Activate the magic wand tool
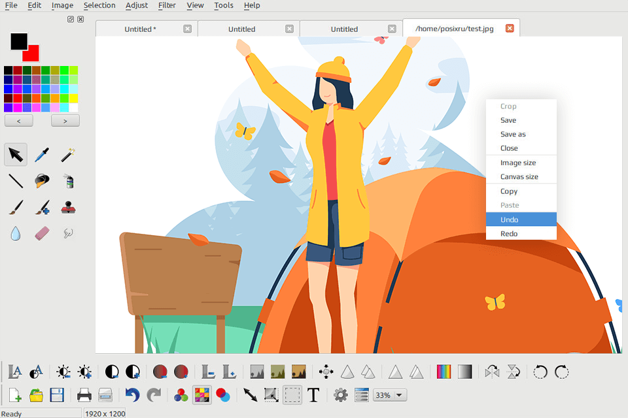 click(x=68, y=155)
